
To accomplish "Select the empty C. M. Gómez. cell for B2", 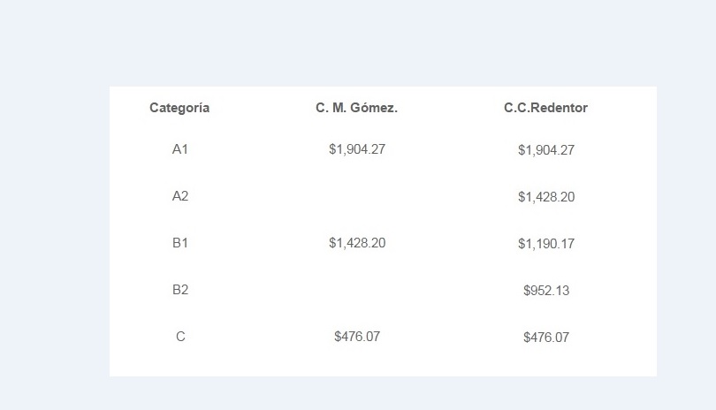I will pyautogui.click(x=357, y=290).
